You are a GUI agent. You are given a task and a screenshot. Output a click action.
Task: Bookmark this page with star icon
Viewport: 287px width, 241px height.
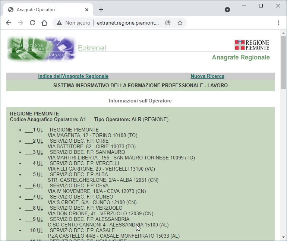pos(180,23)
